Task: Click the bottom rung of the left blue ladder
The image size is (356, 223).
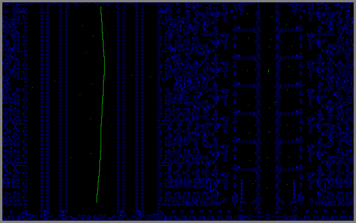Action: [246, 169]
